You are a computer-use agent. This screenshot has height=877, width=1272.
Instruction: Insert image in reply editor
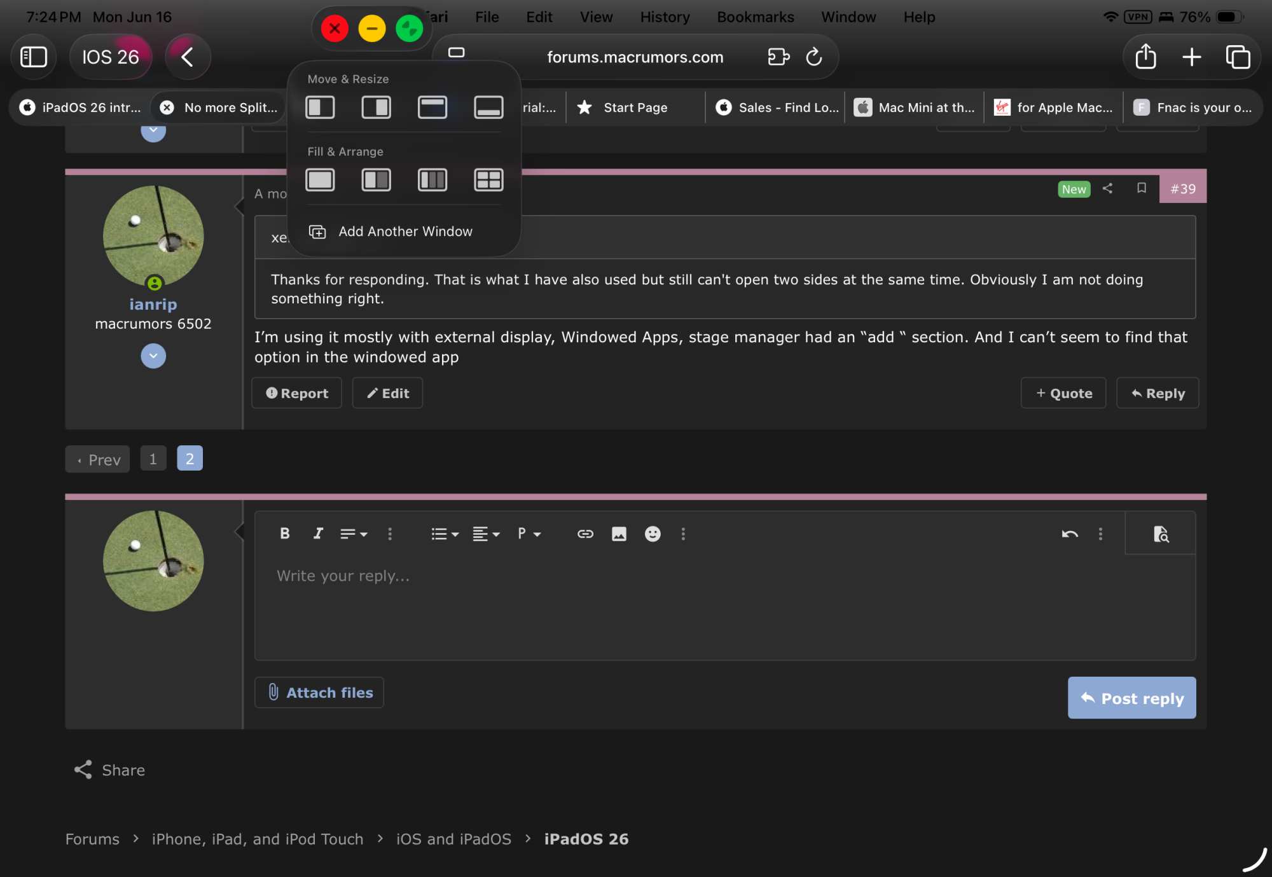point(619,534)
